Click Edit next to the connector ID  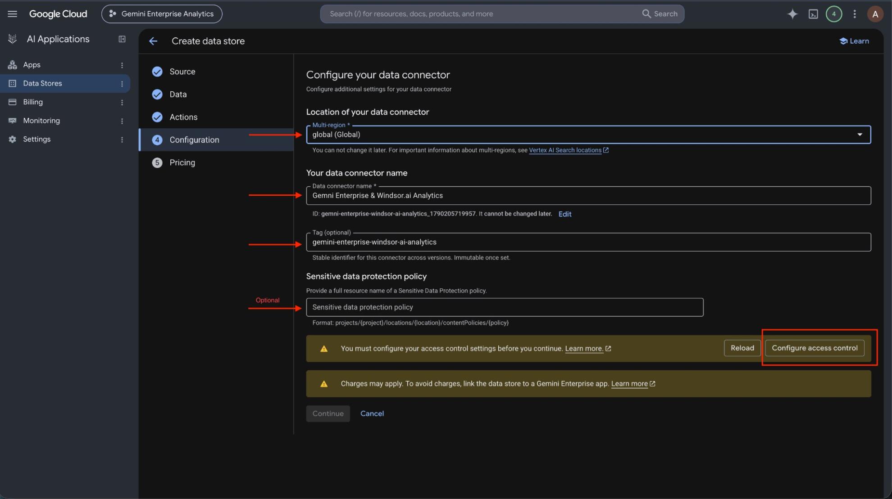click(x=565, y=214)
